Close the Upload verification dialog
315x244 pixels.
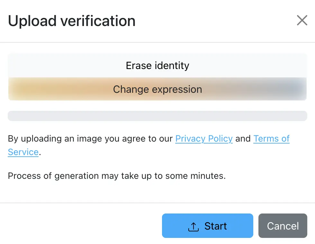302,21
